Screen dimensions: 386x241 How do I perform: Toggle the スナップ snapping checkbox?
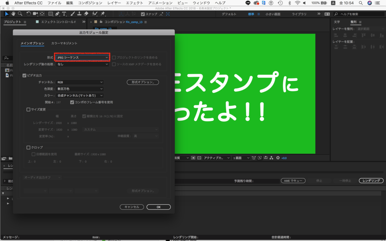tap(143, 14)
